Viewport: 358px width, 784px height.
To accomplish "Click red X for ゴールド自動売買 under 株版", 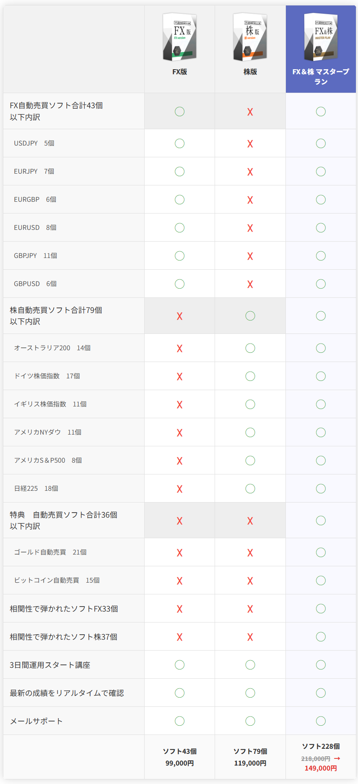I will [x=250, y=553].
